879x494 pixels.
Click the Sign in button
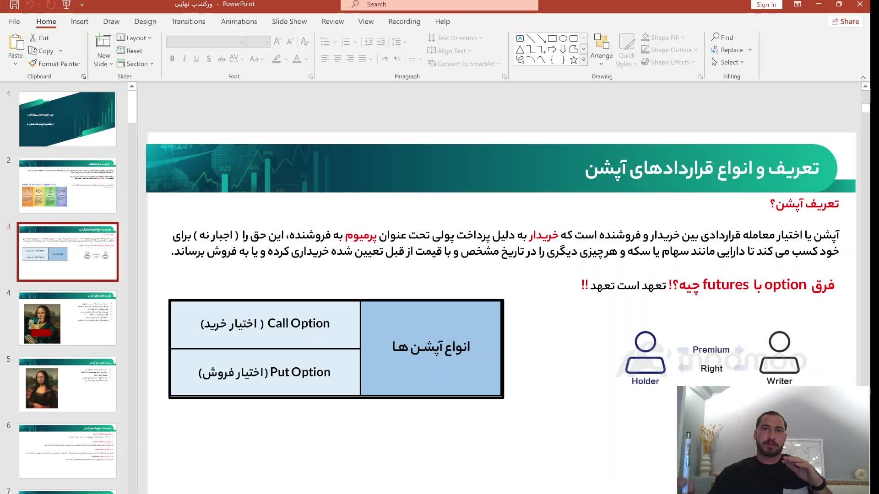pos(766,5)
